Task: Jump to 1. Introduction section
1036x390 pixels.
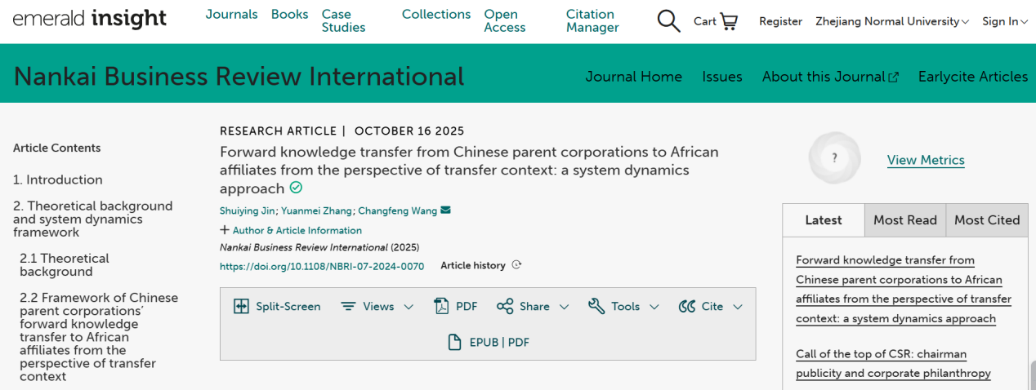Action: 58,179
